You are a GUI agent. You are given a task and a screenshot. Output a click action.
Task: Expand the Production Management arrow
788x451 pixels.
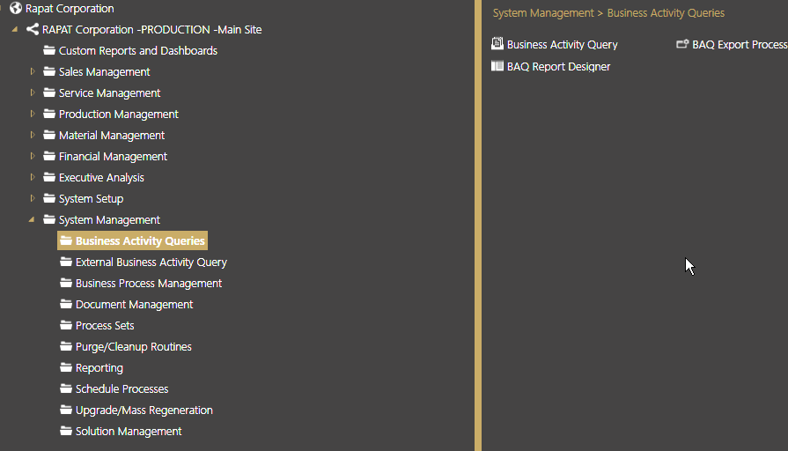click(x=33, y=114)
